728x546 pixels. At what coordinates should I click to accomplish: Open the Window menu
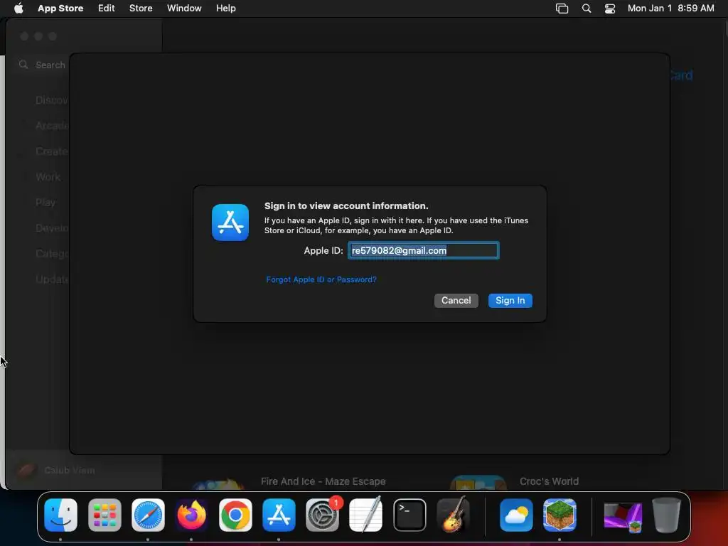[x=184, y=9]
